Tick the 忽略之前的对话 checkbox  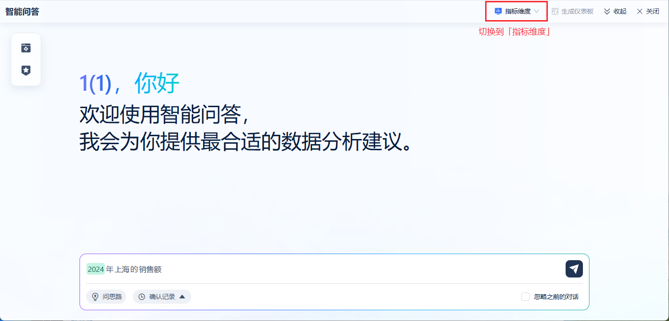tap(525, 297)
